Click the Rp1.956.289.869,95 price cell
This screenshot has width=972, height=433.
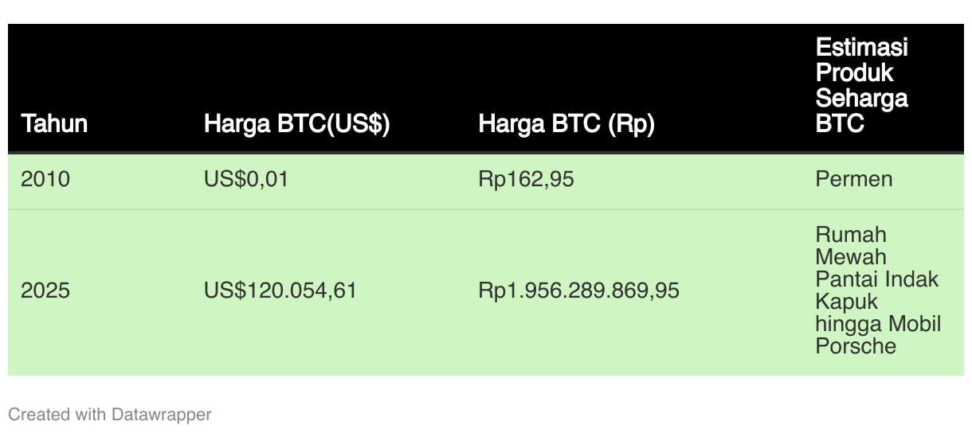pyautogui.click(x=578, y=291)
